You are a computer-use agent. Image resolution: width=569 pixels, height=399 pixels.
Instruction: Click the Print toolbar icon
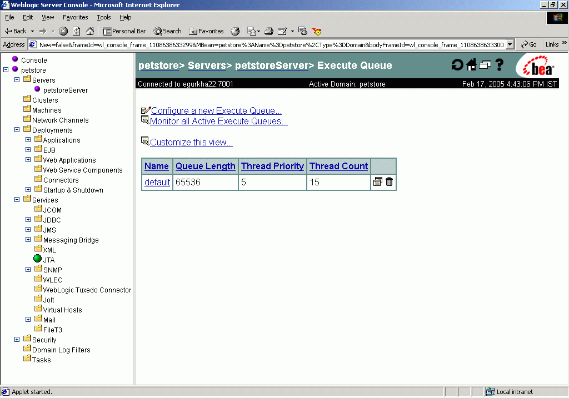click(269, 31)
